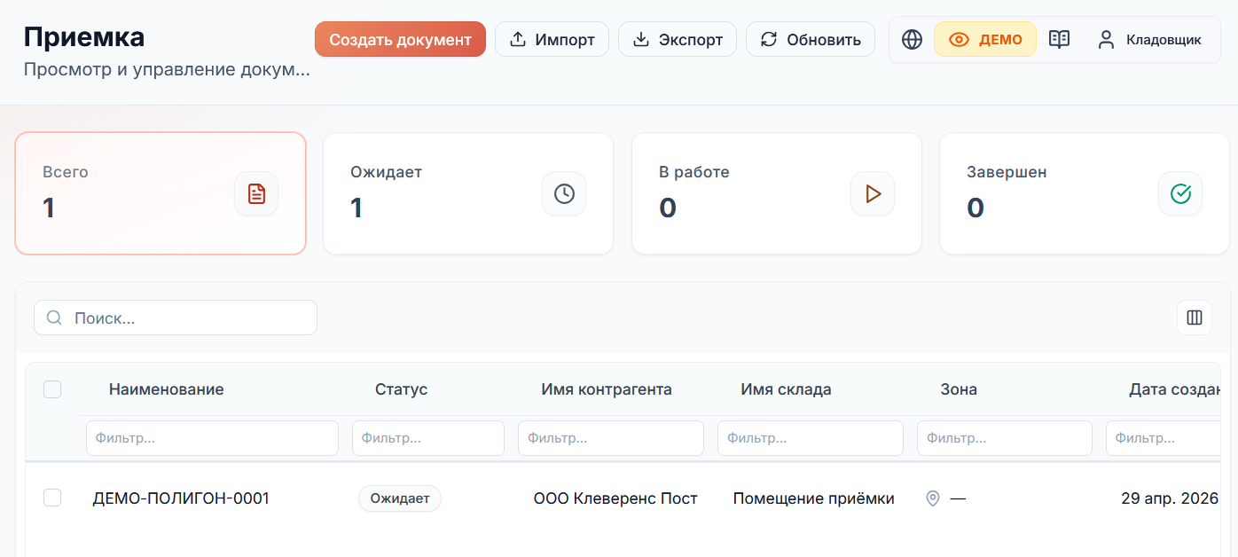Click the checkmark icon in the Завершен card
Viewport: 1238px width, 557px height.
coord(1180,193)
